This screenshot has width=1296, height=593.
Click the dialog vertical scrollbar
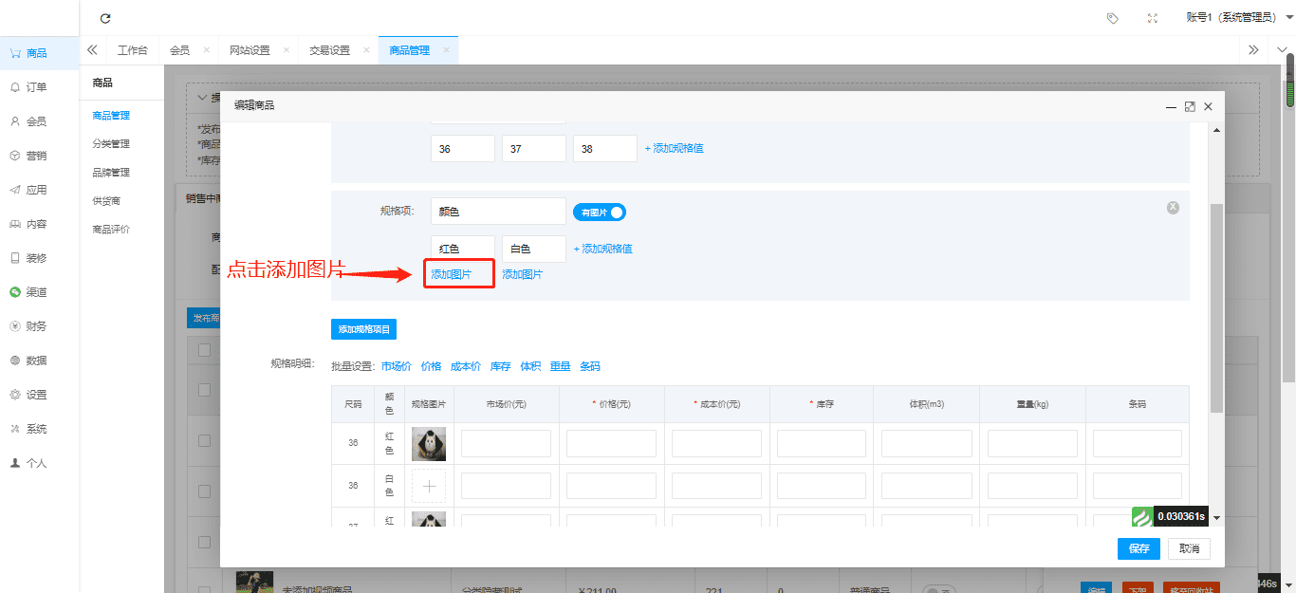coord(1217,308)
